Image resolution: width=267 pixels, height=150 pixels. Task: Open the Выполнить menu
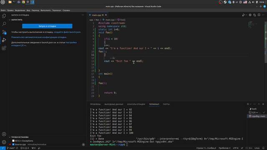45,10
